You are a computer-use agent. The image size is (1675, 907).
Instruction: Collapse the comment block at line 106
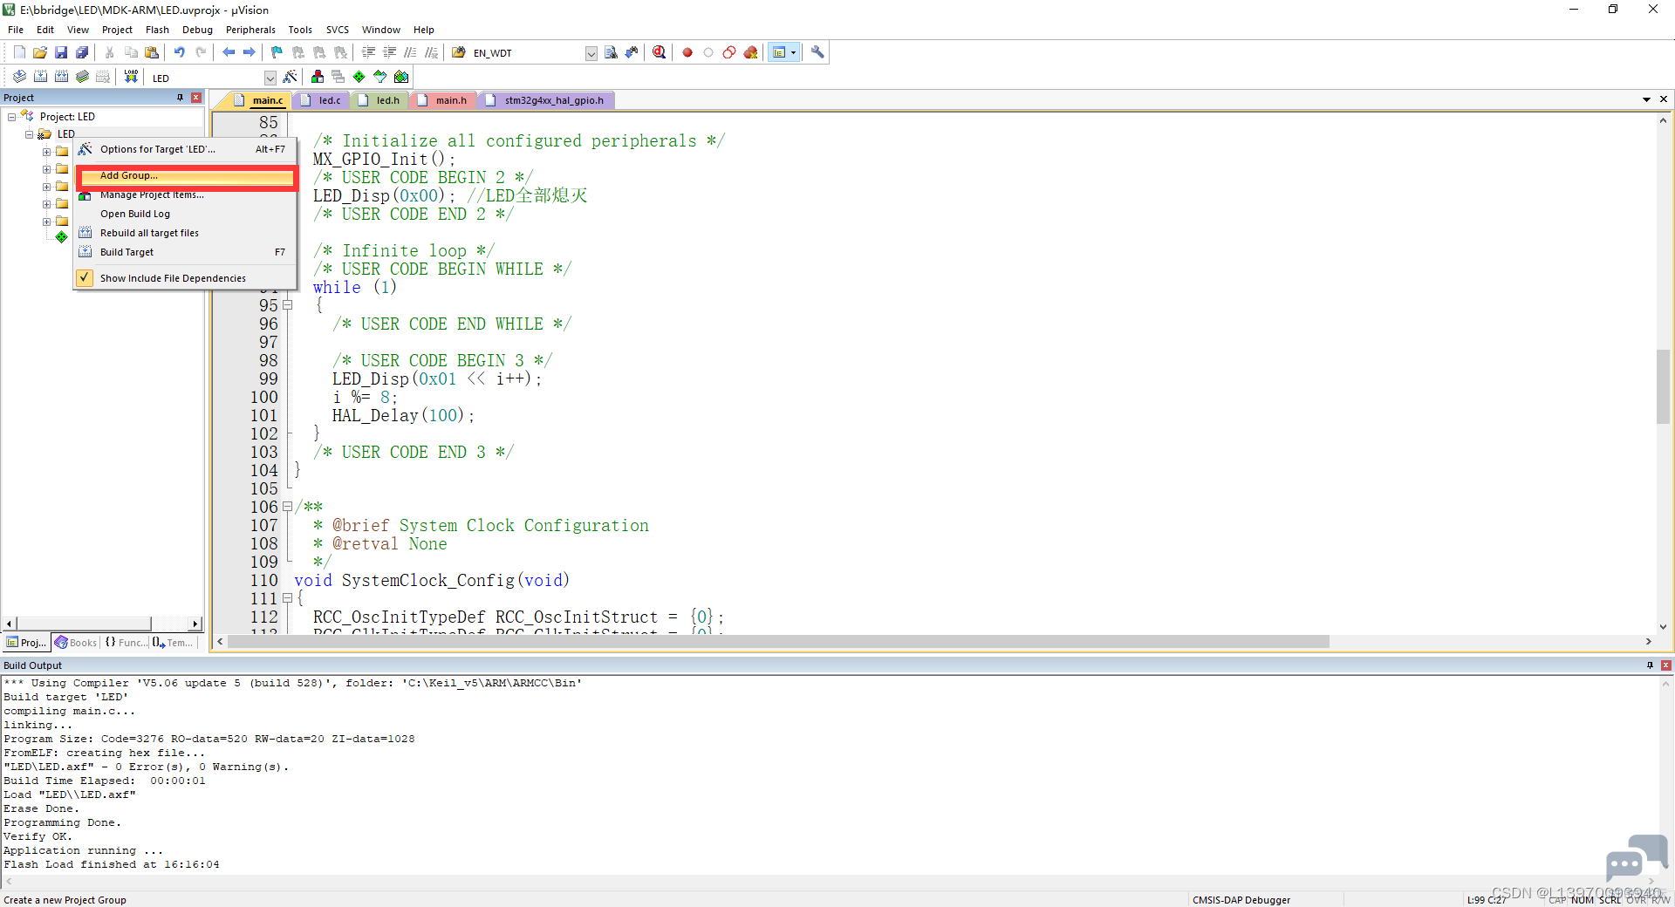point(287,507)
